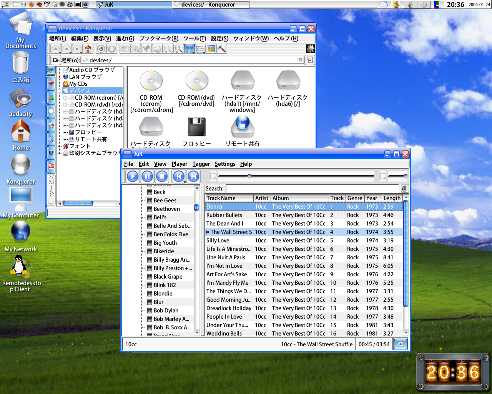Clear the Konqueror location bar
492x394 pixels.
click(x=56, y=60)
